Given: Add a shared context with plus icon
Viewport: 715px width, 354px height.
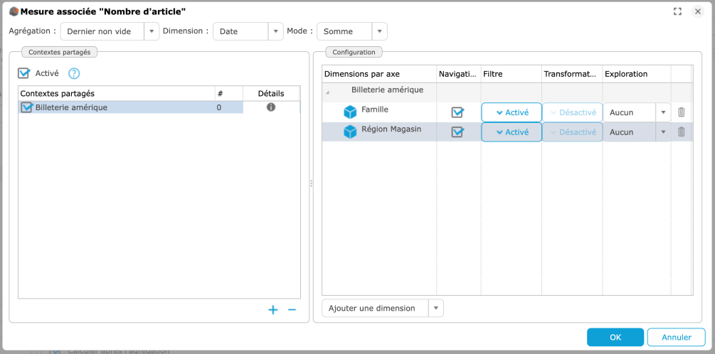Looking at the screenshot, I should tap(272, 310).
